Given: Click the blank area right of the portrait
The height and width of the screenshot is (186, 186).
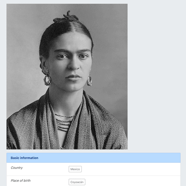Looking at the screenshot, I should coord(156,74).
